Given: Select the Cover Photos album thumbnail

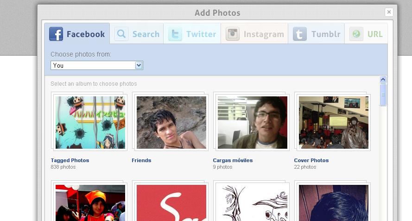Looking at the screenshot, I should [x=334, y=122].
